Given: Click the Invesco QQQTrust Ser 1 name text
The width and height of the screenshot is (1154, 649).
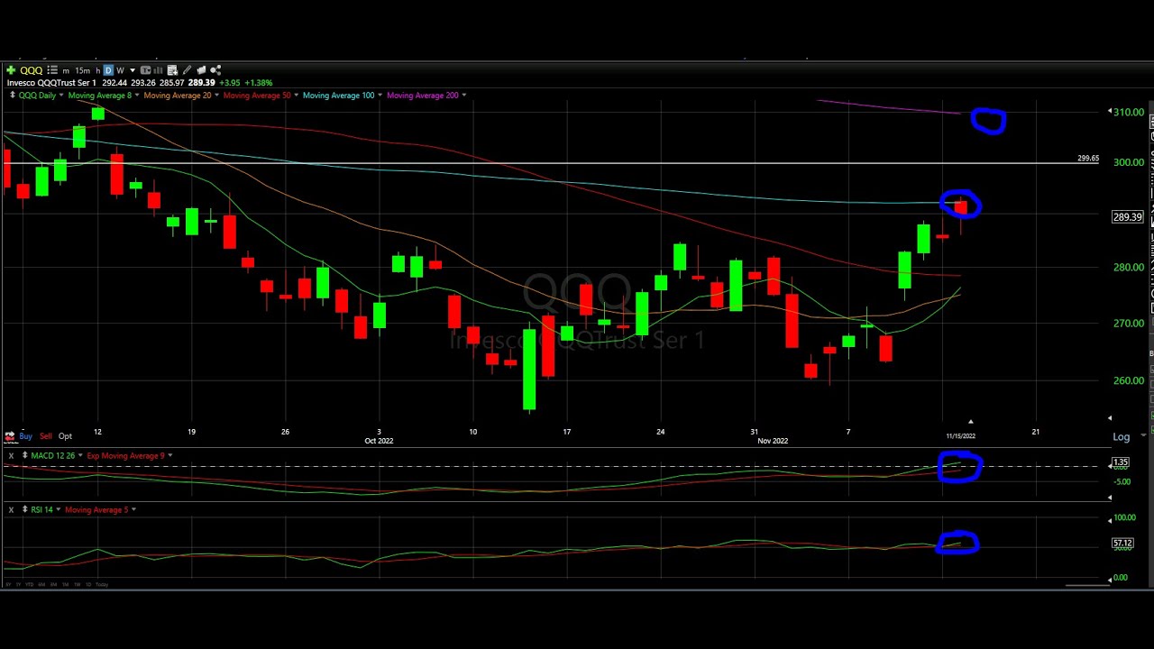Looking at the screenshot, I should point(51,83).
